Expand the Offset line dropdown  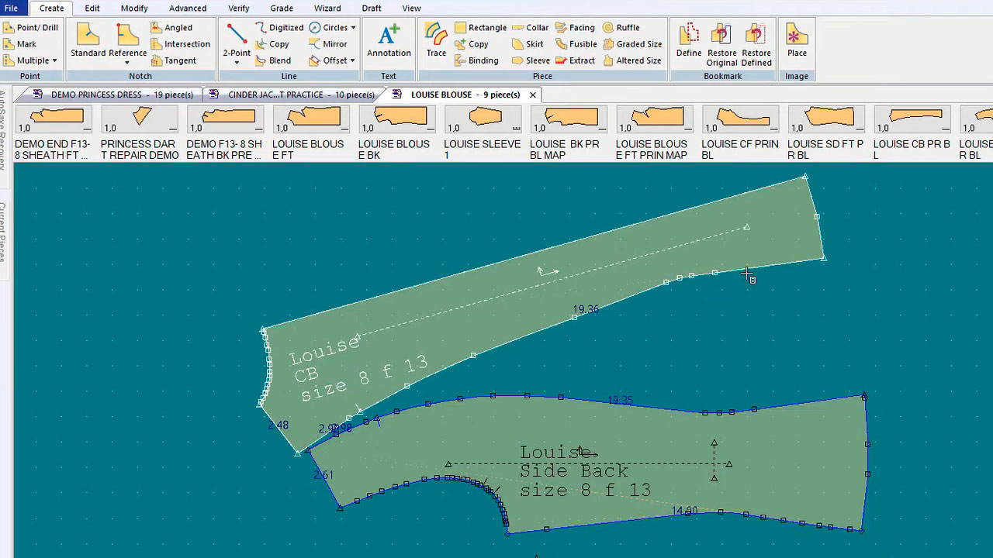click(x=352, y=60)
